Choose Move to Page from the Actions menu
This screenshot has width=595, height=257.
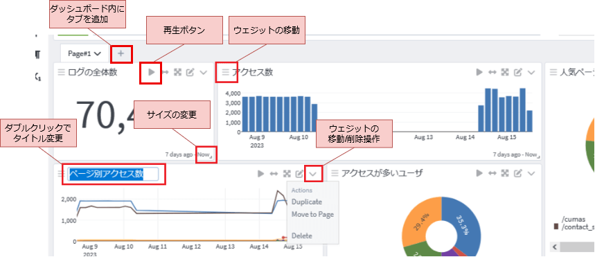(312, 215)
